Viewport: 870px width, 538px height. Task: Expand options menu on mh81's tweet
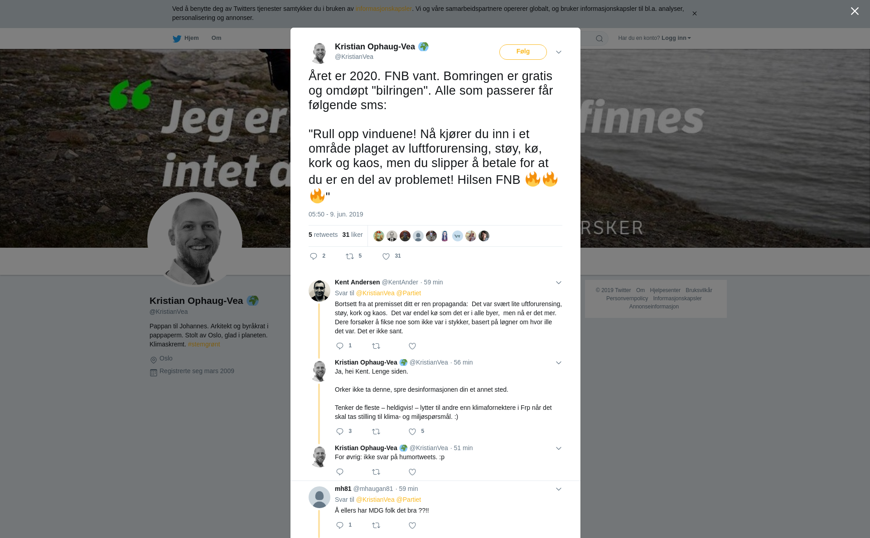(559, 489)
